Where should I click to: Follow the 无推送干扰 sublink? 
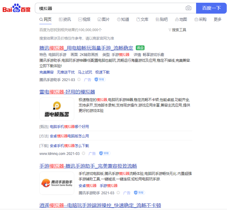66,72
